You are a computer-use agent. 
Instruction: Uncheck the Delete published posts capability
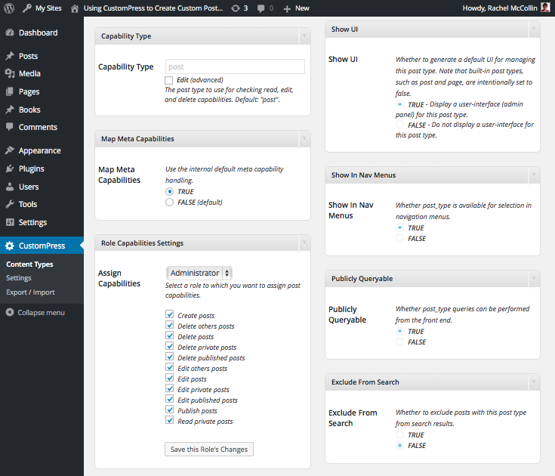point(170,357)
